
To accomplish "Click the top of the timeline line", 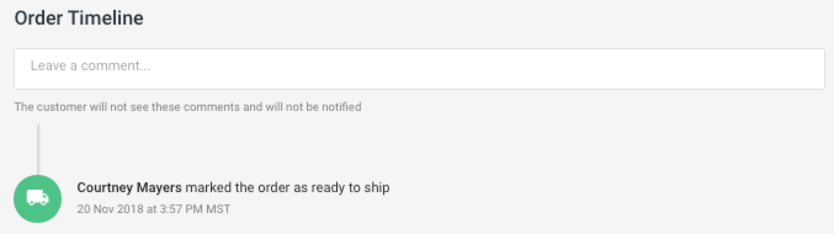I will point(38,127).
